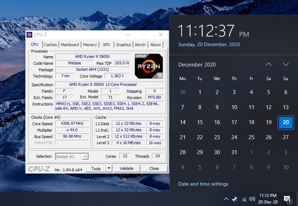298x206 pixels.
Task: Go to previous month with up arrow
Action: point(269,64)
